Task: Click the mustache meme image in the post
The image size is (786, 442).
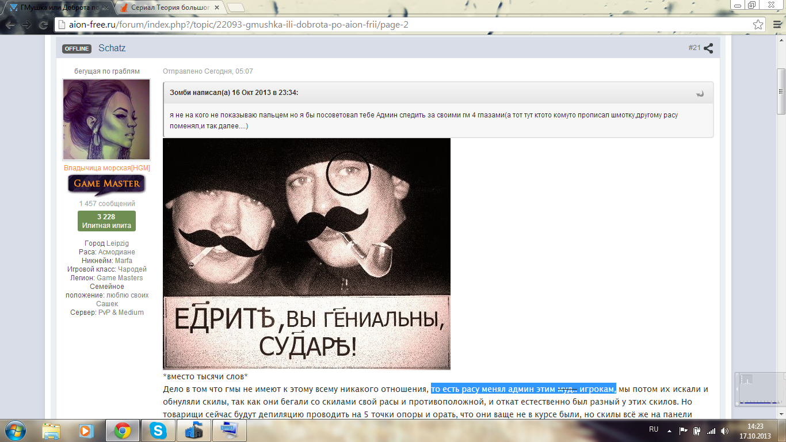Action: pyautogui.click(x=307, y=254)
